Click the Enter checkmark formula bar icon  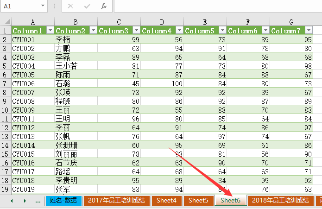tap(87, 6)
